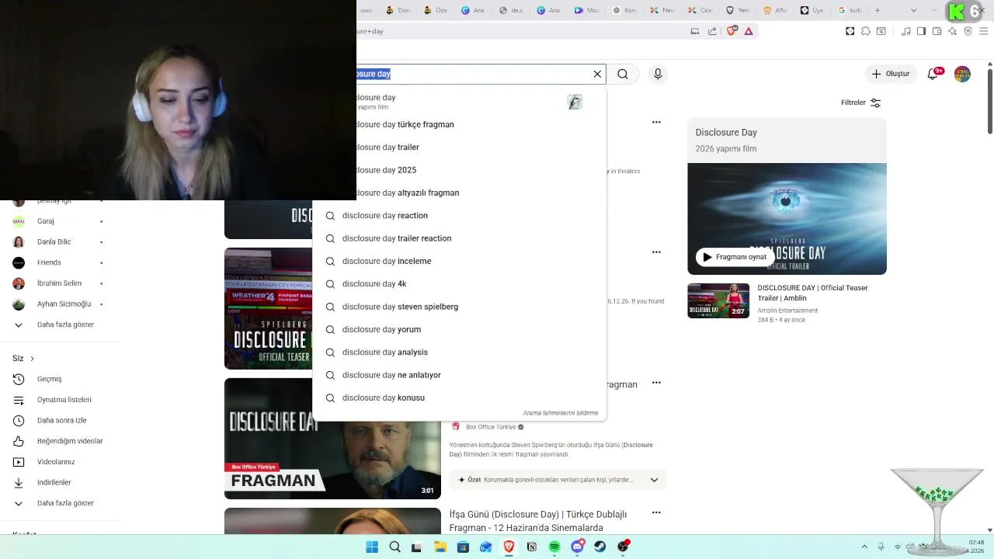Open the browser hamburger menu
Viewport: 994px width, 559px height.
pos(983,31)
